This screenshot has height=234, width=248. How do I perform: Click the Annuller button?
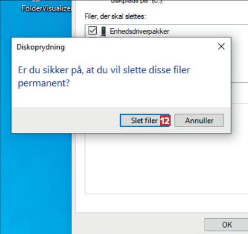click(x=199, y=121)
